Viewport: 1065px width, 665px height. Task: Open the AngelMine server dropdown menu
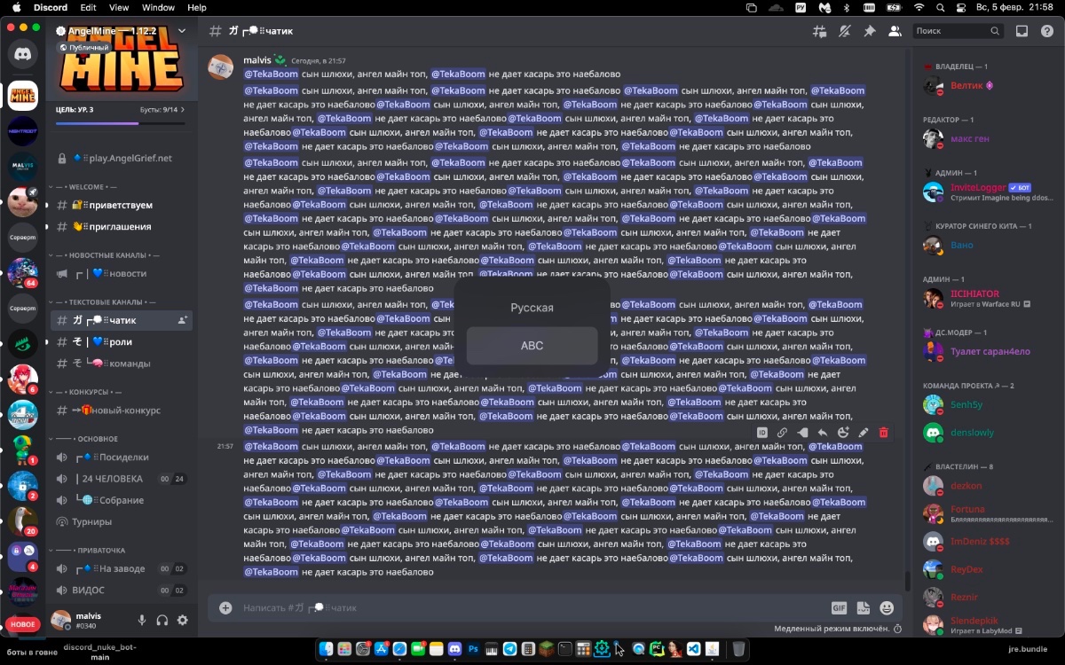click(182, 31)
